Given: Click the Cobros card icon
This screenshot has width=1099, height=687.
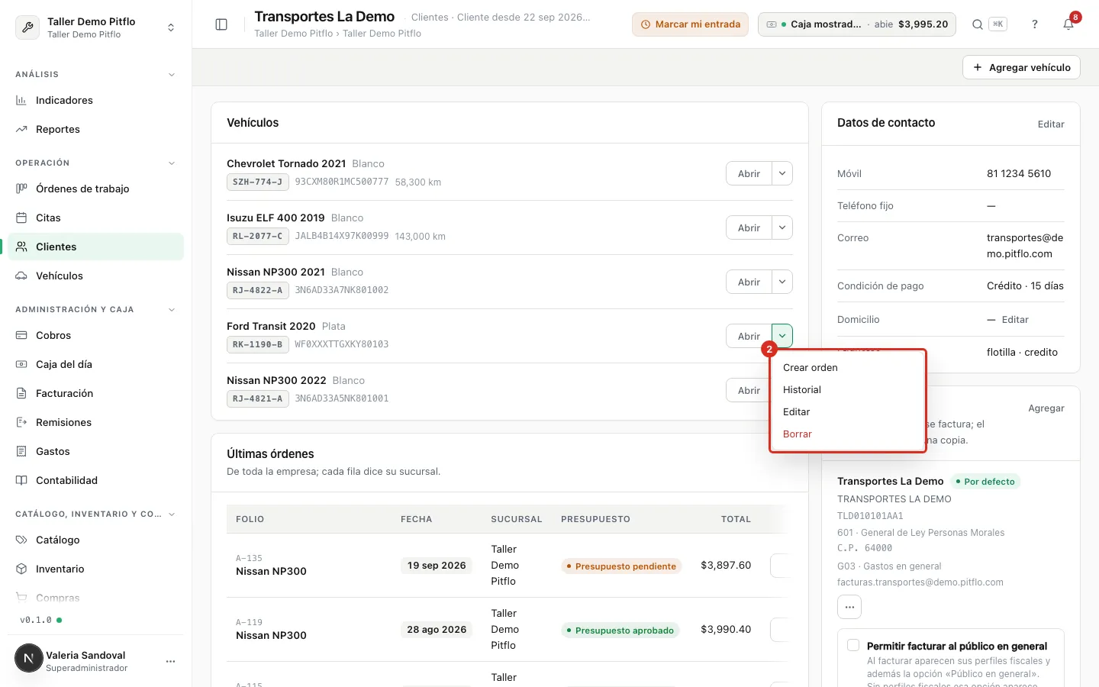Looking at the screenshot, I should (x=21, y=335).
